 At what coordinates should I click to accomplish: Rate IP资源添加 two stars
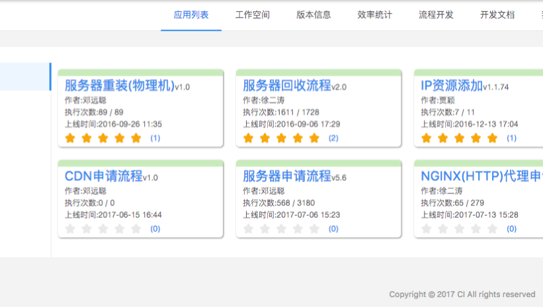click(x=443, y=138)
